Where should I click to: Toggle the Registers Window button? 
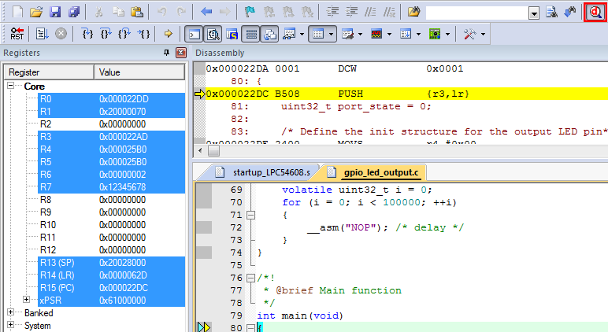(250, 35)
